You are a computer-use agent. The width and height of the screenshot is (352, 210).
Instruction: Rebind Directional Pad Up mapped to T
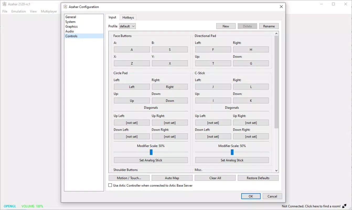coord(213,64)
